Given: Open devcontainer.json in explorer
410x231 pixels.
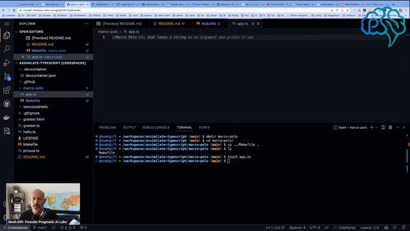Looking at the screenshot, I should (x=40, y=76).
